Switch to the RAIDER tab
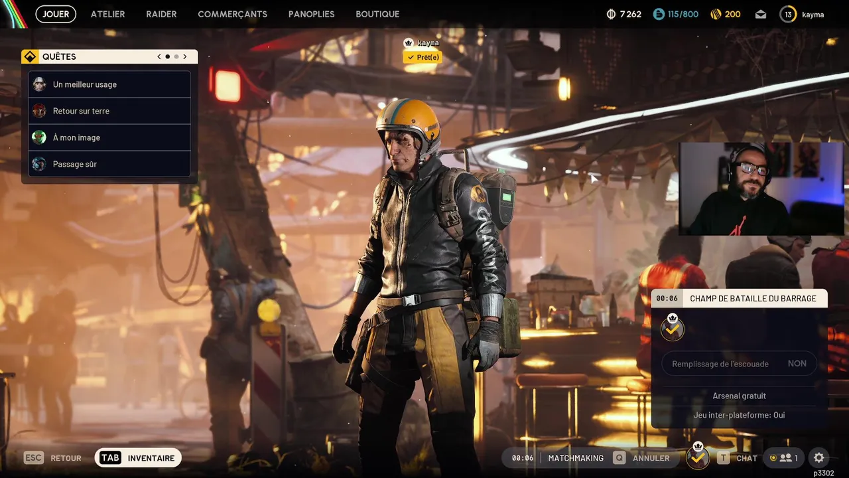 [x=161, y=14]
